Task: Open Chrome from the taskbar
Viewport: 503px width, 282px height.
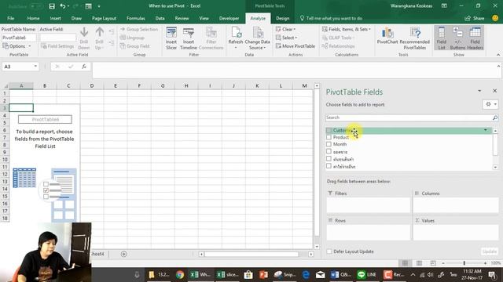Action: pos(180,275)
